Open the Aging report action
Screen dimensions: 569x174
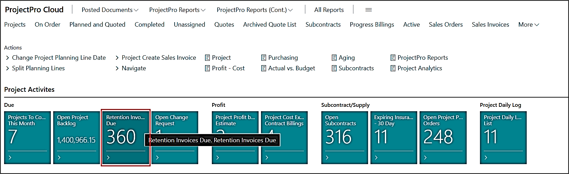click(343, 58)
